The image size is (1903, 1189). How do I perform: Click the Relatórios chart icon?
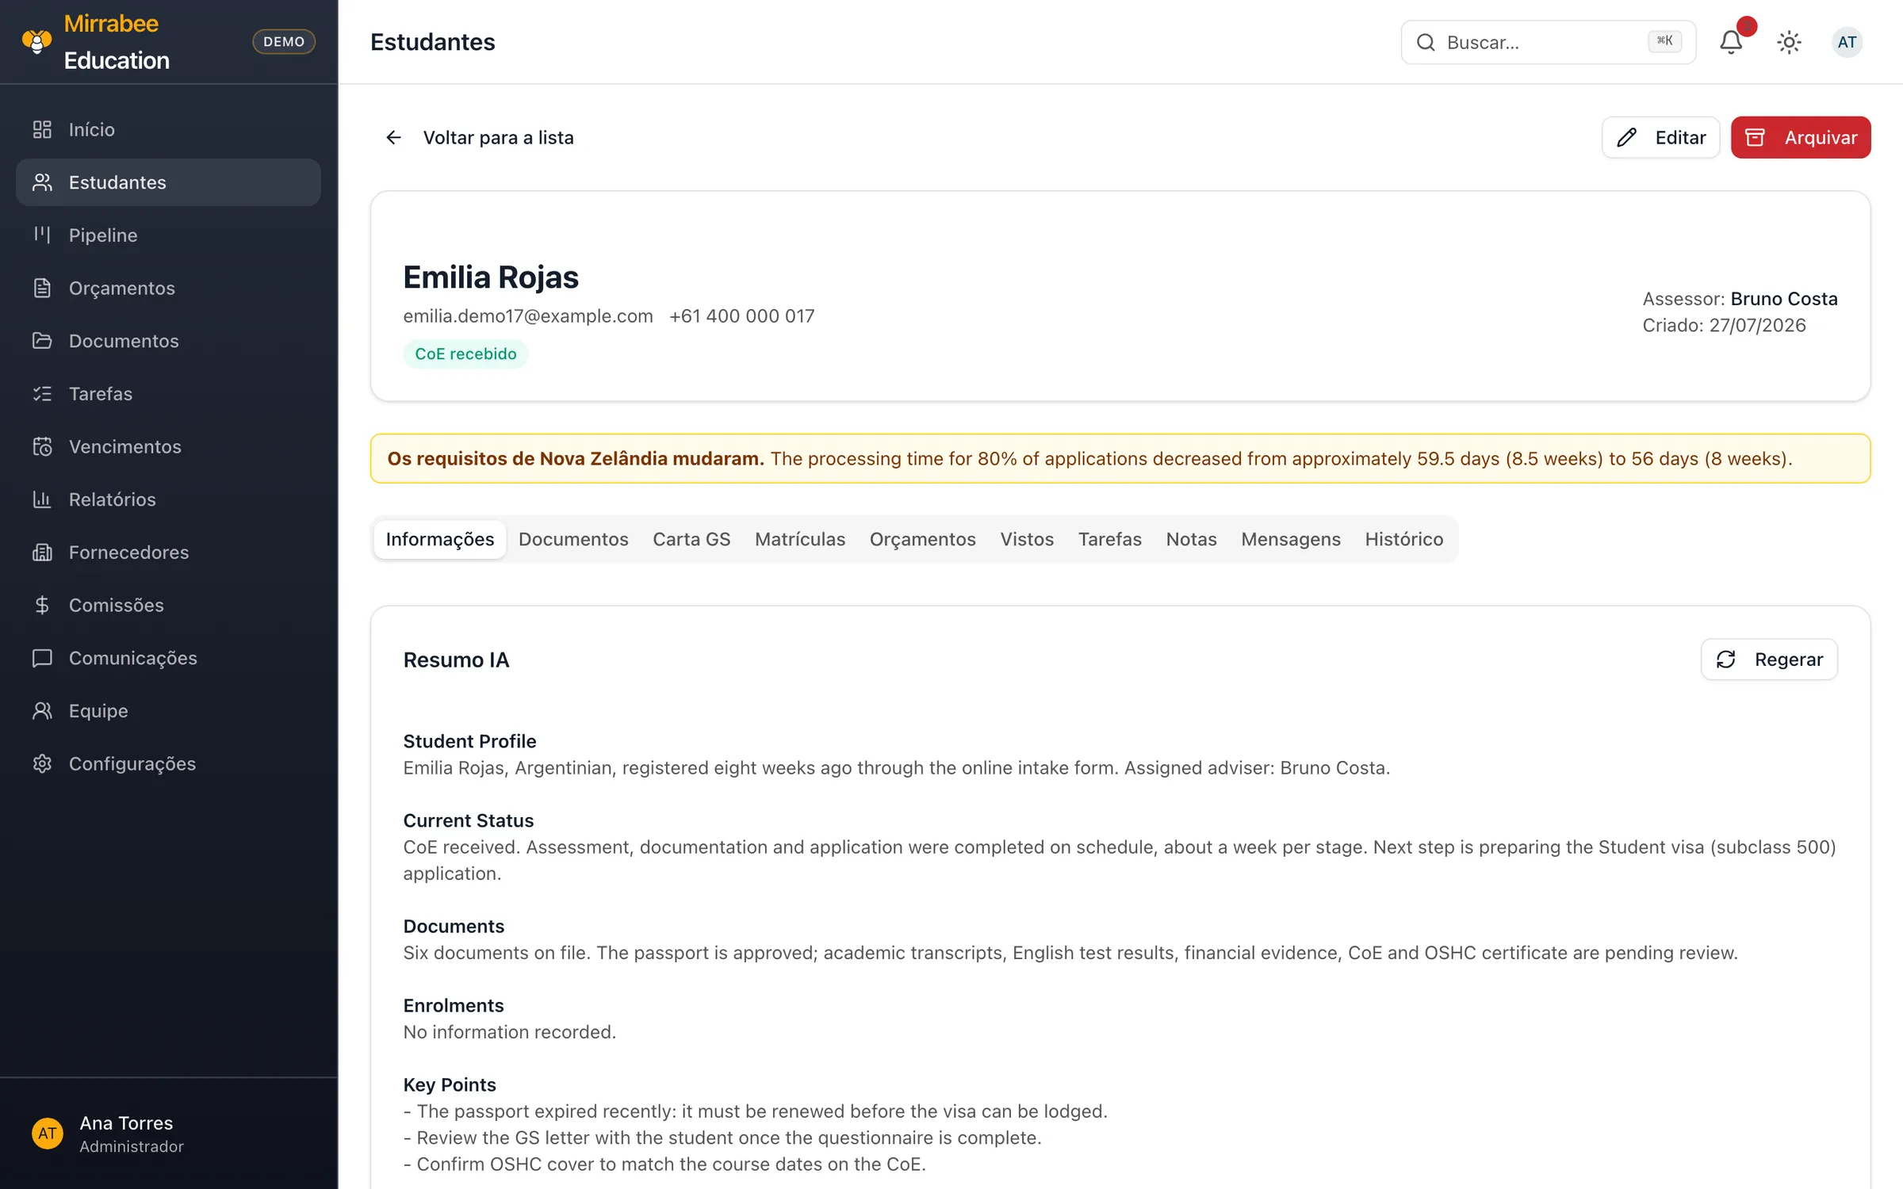42,499
